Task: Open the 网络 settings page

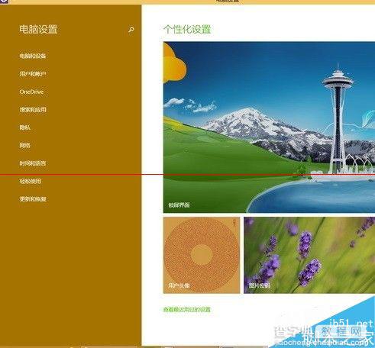Action: click(25, 145)
